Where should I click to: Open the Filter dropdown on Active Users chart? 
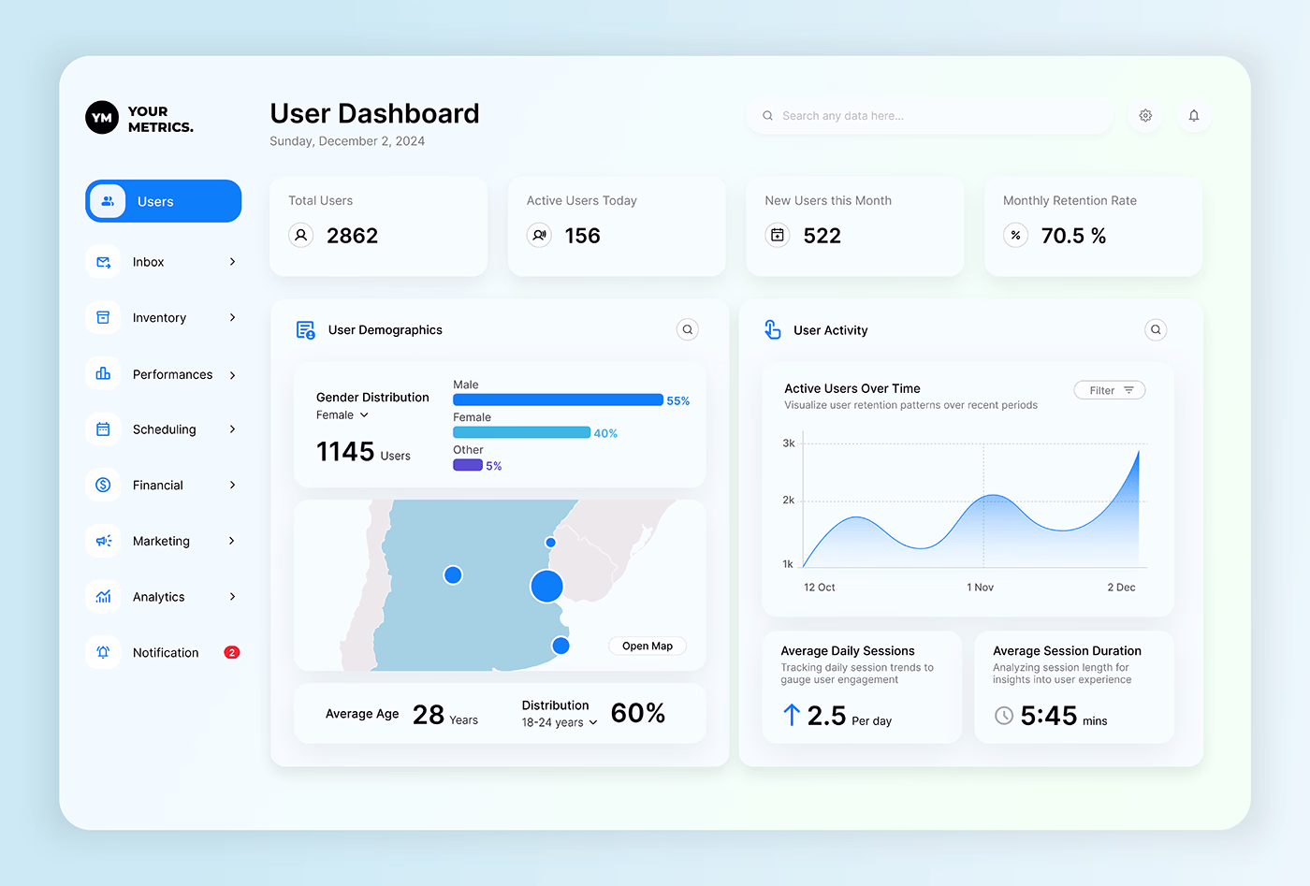(1109, 389)
